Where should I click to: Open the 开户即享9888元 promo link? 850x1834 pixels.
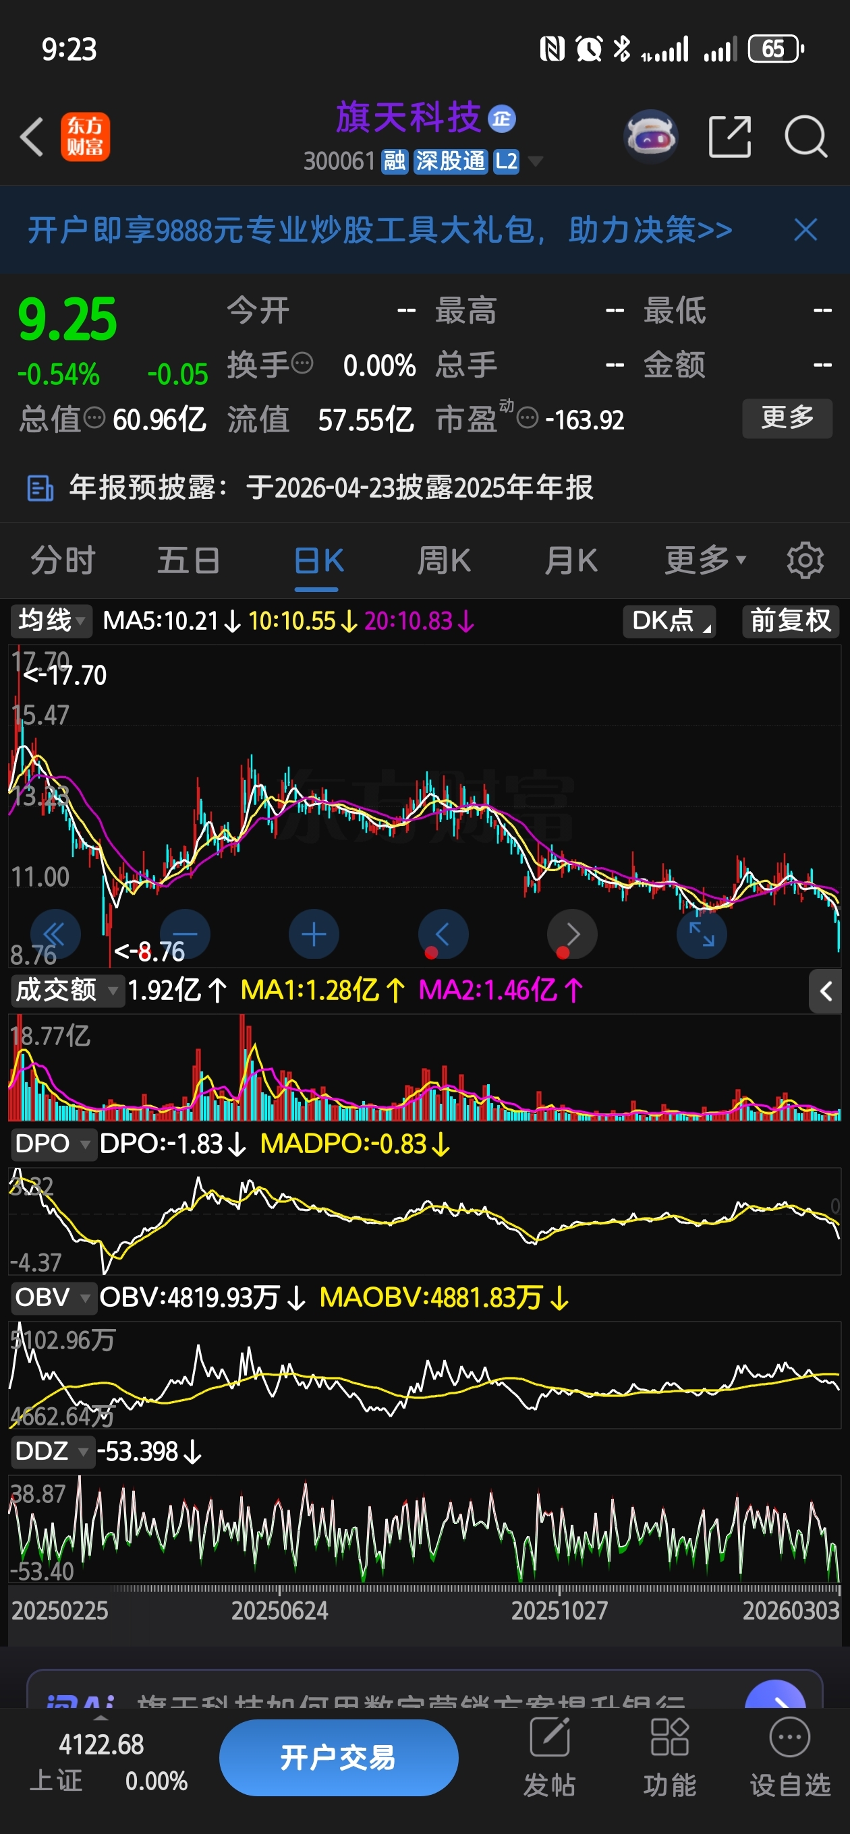tap(380, 230)
